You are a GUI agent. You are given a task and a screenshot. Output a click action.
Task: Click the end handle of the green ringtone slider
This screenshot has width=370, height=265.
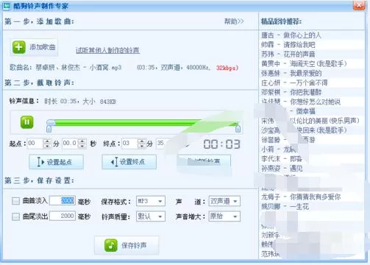click(238, 129)
